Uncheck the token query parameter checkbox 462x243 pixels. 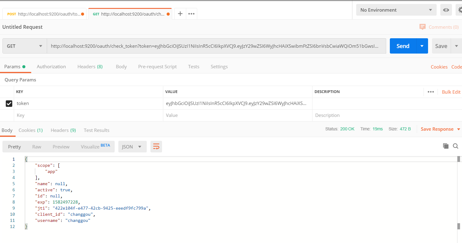9,103
